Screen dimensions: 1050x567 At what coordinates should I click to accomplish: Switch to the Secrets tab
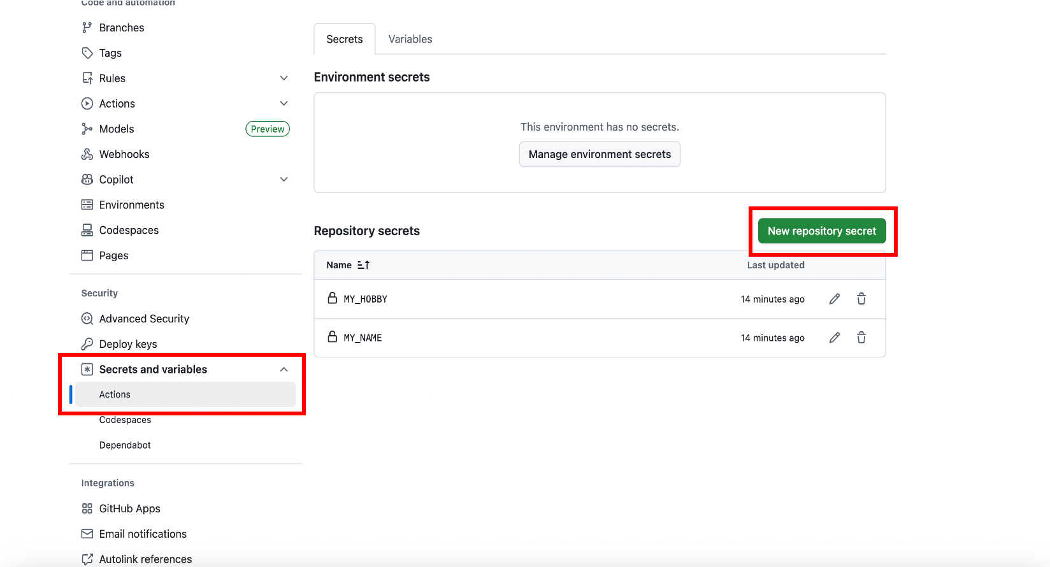345,39
